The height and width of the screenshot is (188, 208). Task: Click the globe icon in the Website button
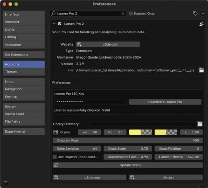point(79,44)
